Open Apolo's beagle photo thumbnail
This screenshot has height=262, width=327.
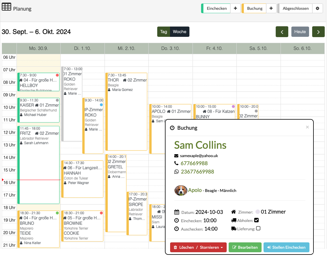(x=181, y=190)
